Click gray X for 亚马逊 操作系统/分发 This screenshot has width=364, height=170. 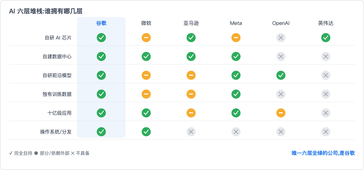191,132
